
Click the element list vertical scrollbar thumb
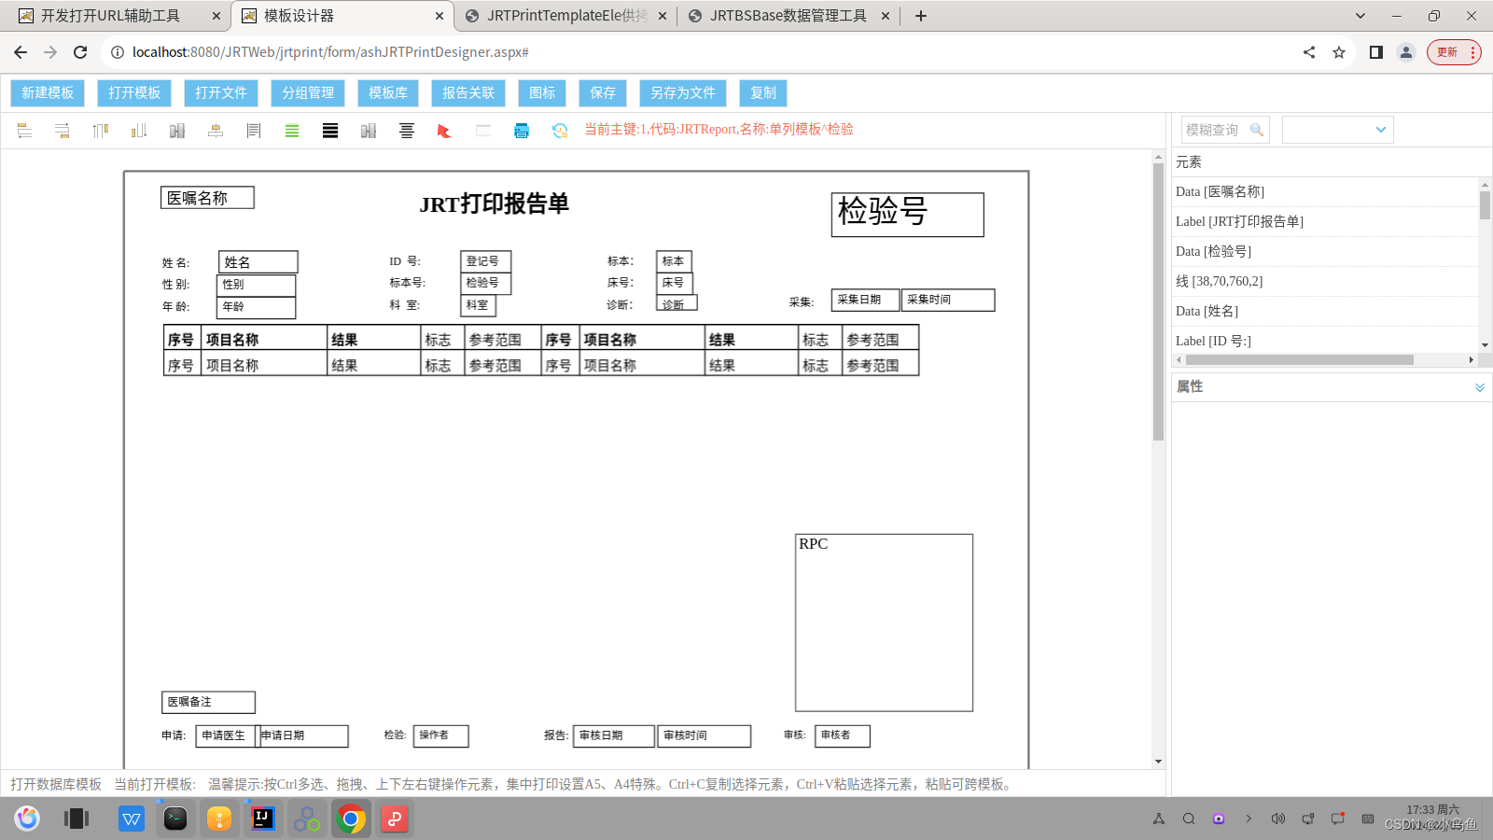(x=1485, y=205)
